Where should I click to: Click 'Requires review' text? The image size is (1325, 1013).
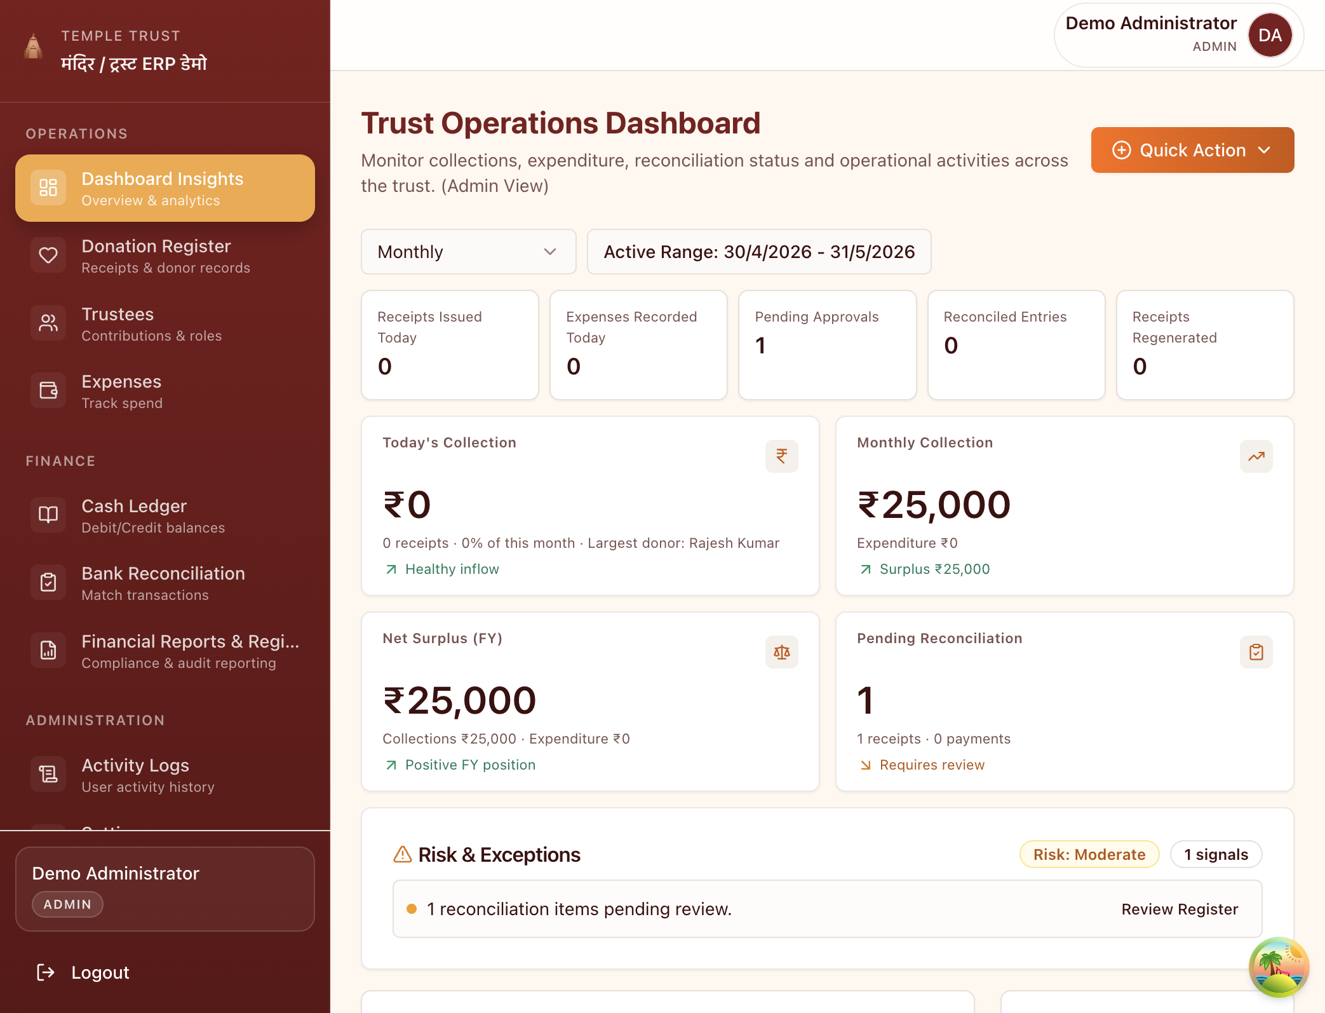click(x=932, y=765)
